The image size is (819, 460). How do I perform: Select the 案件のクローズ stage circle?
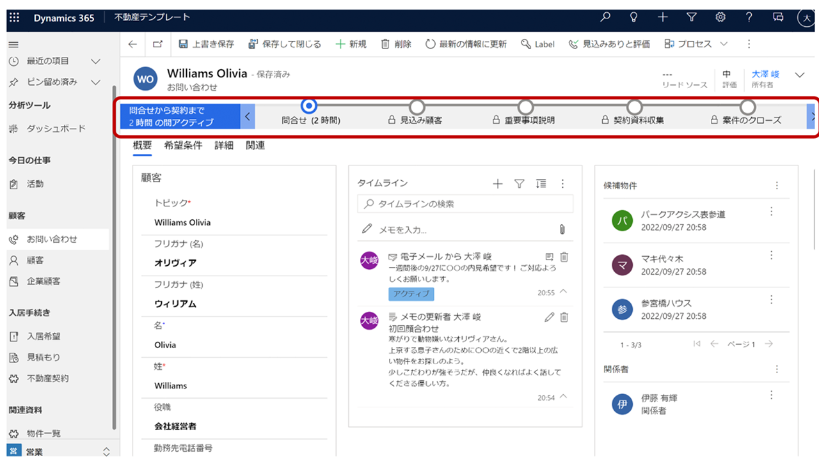point(747,107)
